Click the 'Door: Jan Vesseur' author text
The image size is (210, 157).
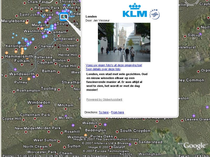point(97,20)
